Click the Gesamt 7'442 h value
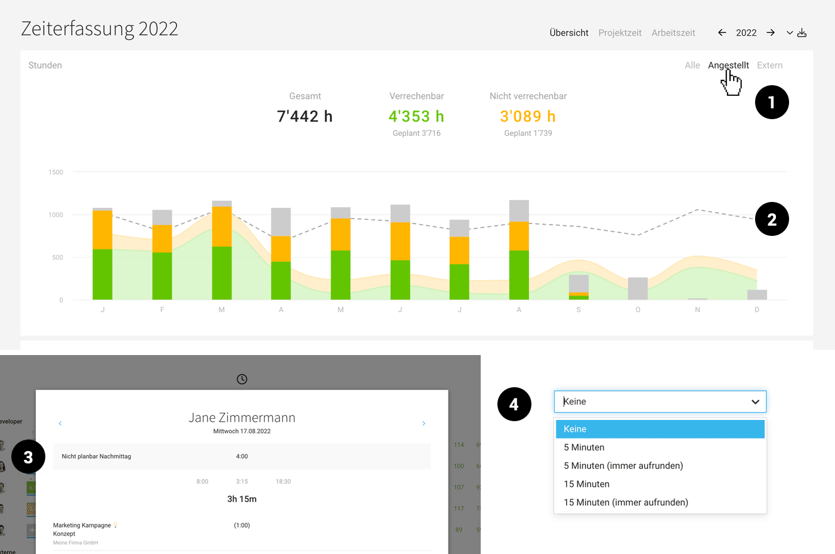Viewport: 835px width, 554px height. (x=305, y=116)
